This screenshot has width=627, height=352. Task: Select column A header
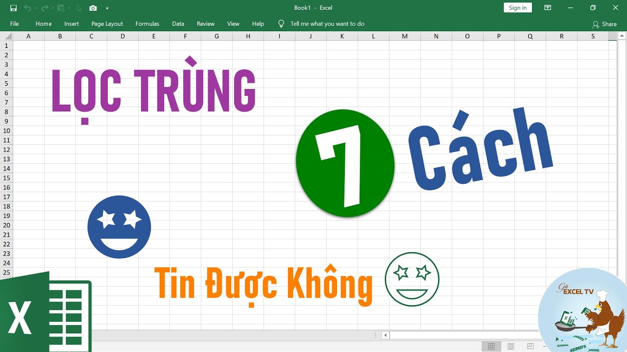[28, 36]
